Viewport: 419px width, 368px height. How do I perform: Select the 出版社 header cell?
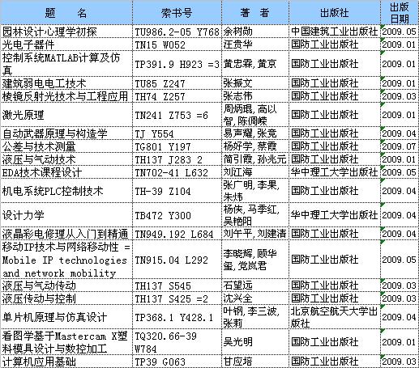click(x=335, y=12)
